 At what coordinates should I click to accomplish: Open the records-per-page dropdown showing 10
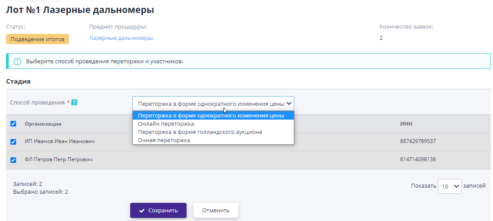449,186
